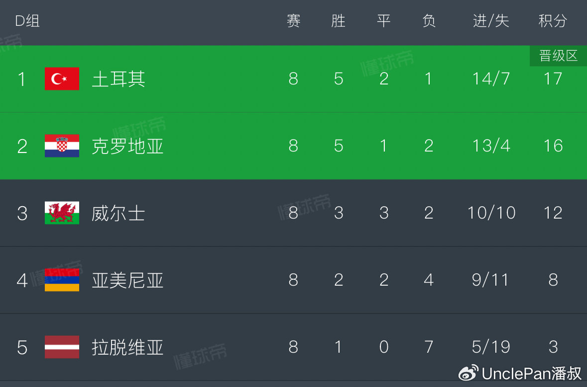Click the Turkey flag icon
587x387 pixels.
coord(62,79)
